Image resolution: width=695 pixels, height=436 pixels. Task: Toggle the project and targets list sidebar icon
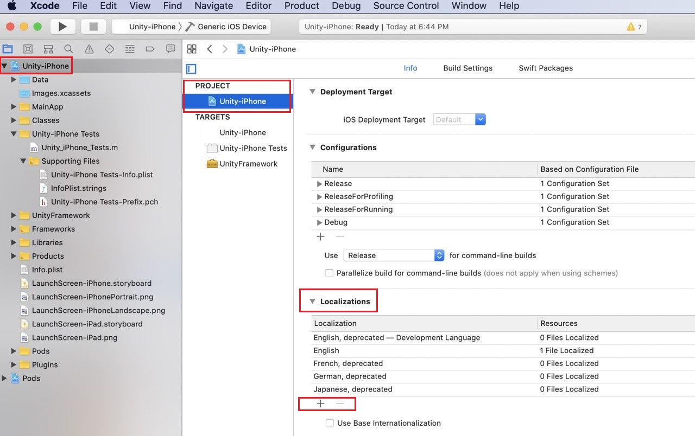pyautogui.click(x=191, y=69)
